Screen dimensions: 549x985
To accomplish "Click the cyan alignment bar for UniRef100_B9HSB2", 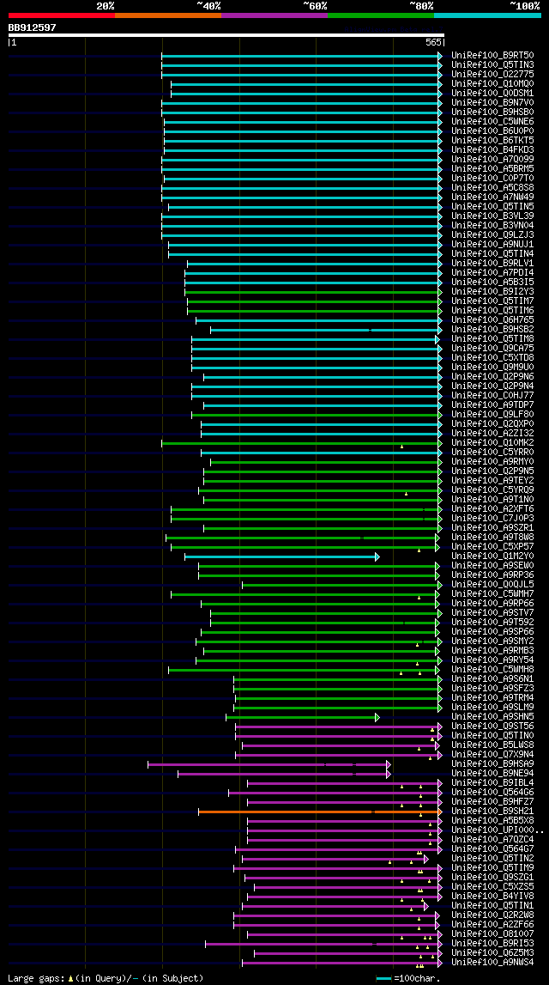I will point(326,330).
